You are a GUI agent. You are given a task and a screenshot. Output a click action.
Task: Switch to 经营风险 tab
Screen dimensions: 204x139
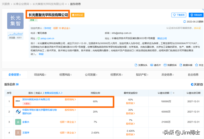pos(66,75)
